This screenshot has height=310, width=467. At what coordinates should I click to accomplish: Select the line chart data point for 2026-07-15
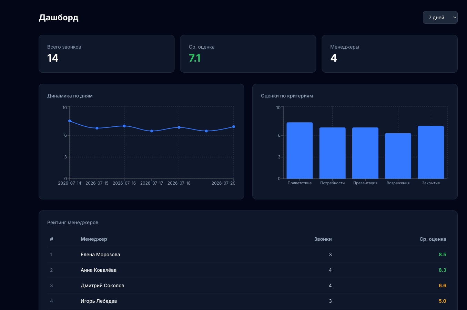point(97,128)
